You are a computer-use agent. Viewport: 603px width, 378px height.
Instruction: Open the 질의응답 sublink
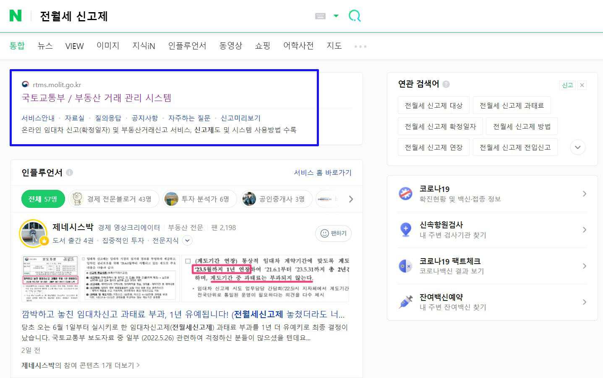[108, 118]
